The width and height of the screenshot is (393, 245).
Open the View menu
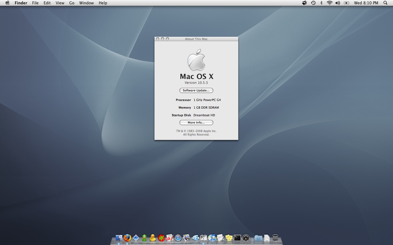click(x=60, y=3)
